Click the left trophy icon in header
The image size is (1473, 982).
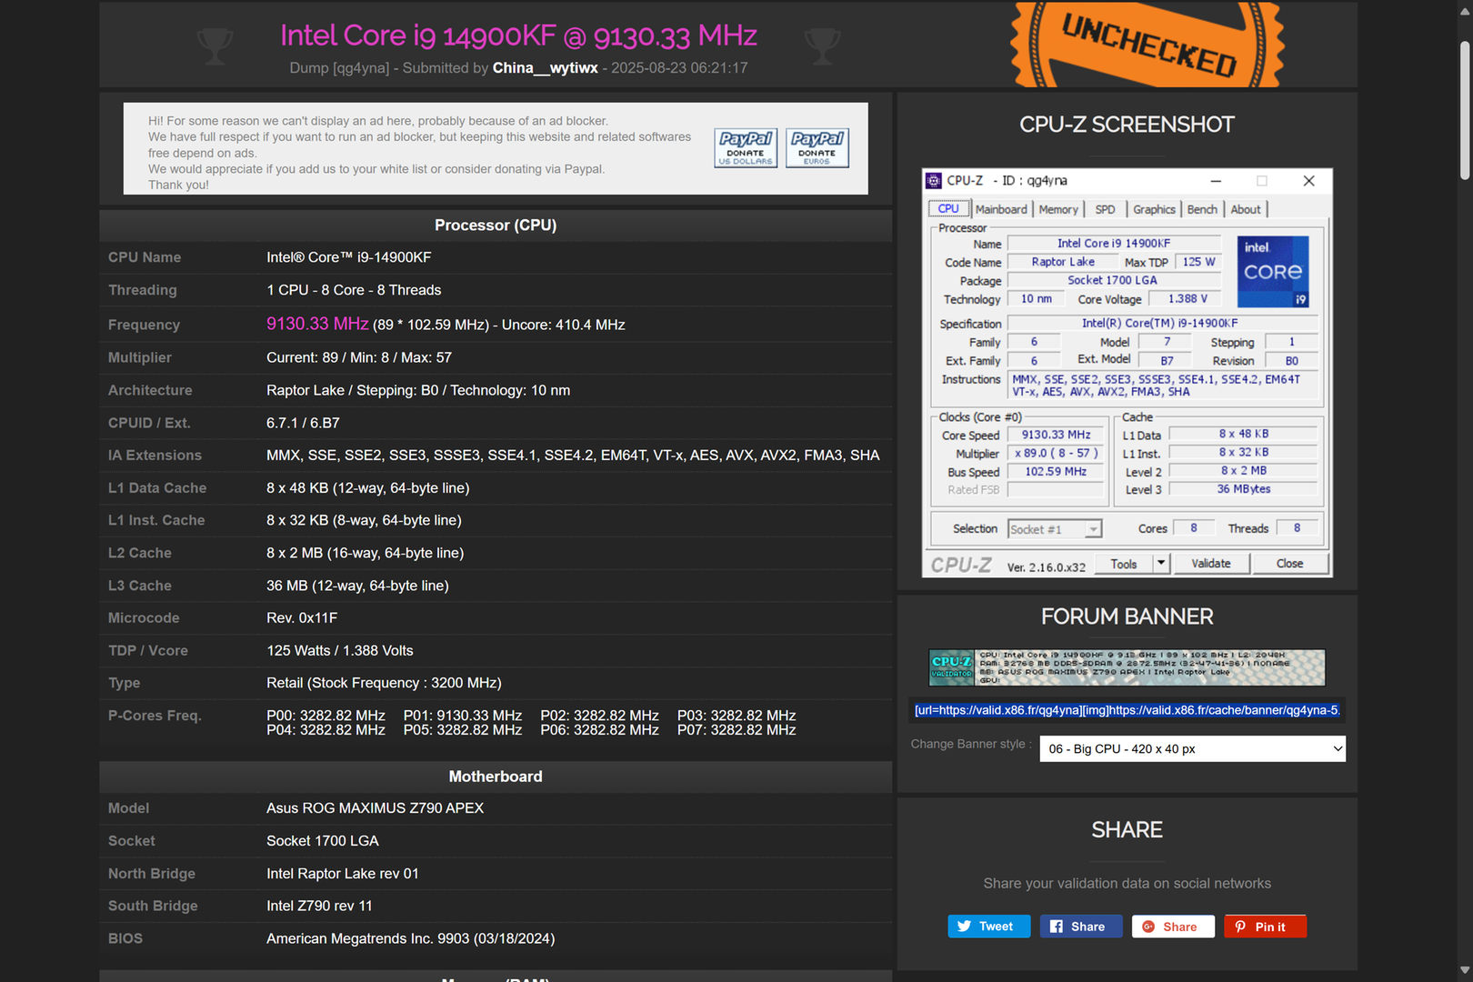pyautogui.click(x=215, y=46)
